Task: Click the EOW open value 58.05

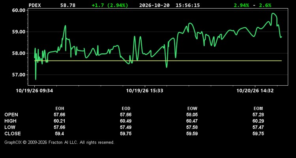Action: pyautogui.click(x=192, y=115)
